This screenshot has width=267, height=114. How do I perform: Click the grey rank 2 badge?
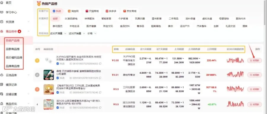point(37,75)
